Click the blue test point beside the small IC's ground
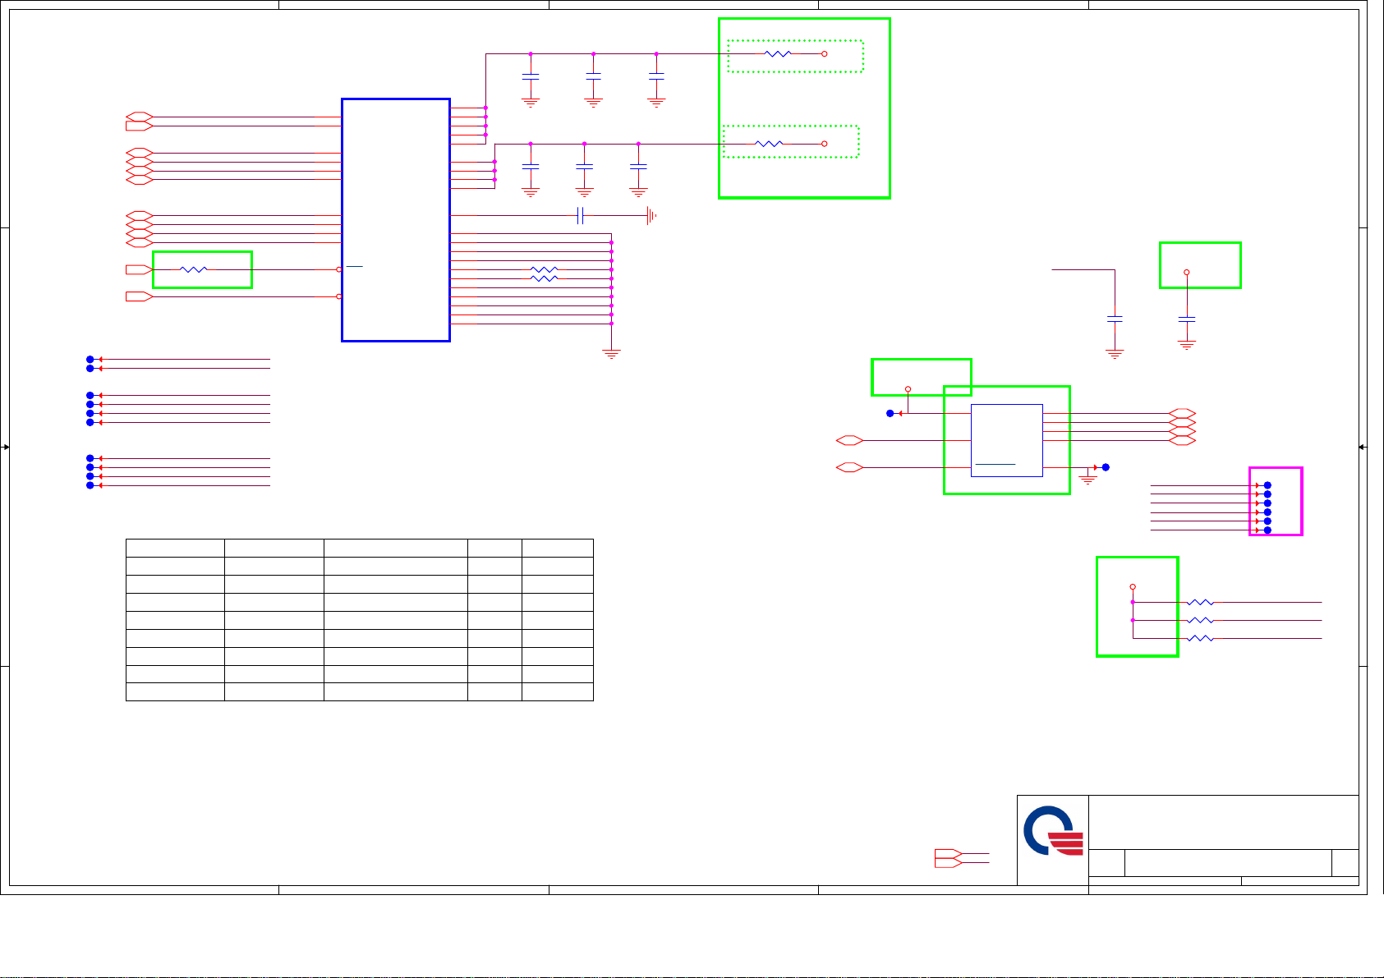The image size is (1384, 978). click(x=1106, y=467)
